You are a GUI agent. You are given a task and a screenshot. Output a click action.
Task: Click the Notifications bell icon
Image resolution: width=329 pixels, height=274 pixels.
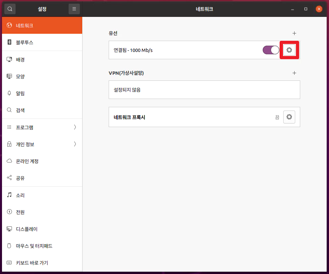pos(9,93)
